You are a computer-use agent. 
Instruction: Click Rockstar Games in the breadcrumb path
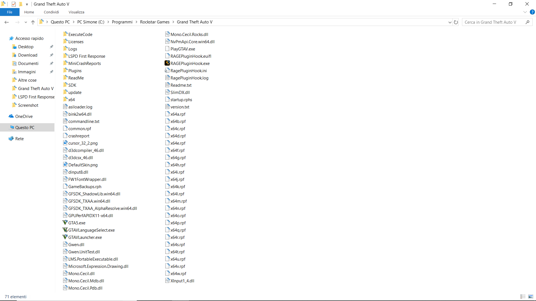[155, 22]
